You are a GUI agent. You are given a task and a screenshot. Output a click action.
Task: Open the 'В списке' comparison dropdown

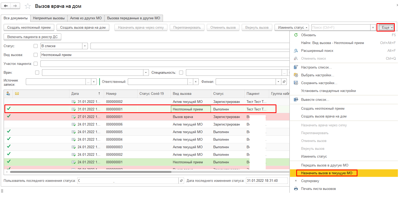pos(85,46)
